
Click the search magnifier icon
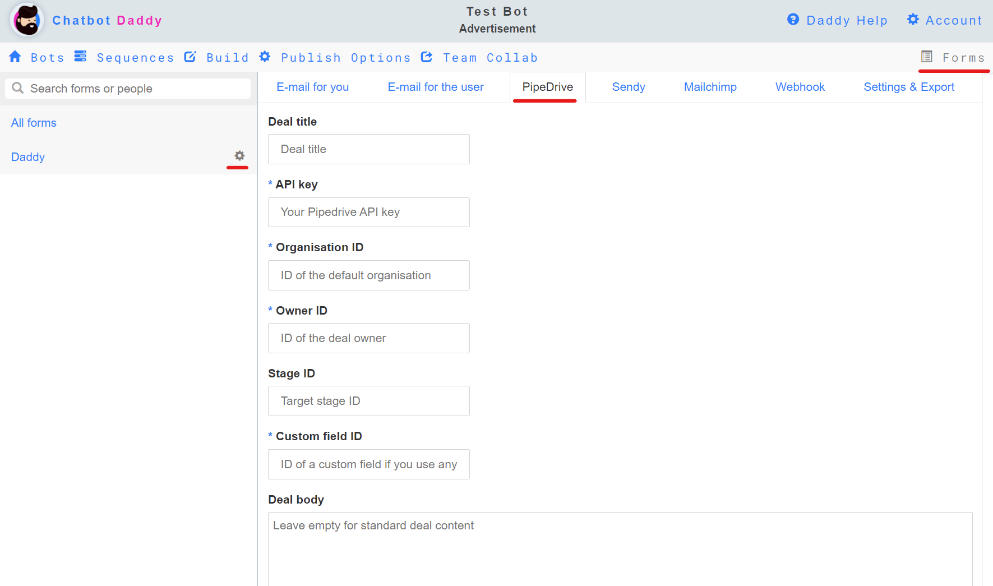(x=18, y=88)
